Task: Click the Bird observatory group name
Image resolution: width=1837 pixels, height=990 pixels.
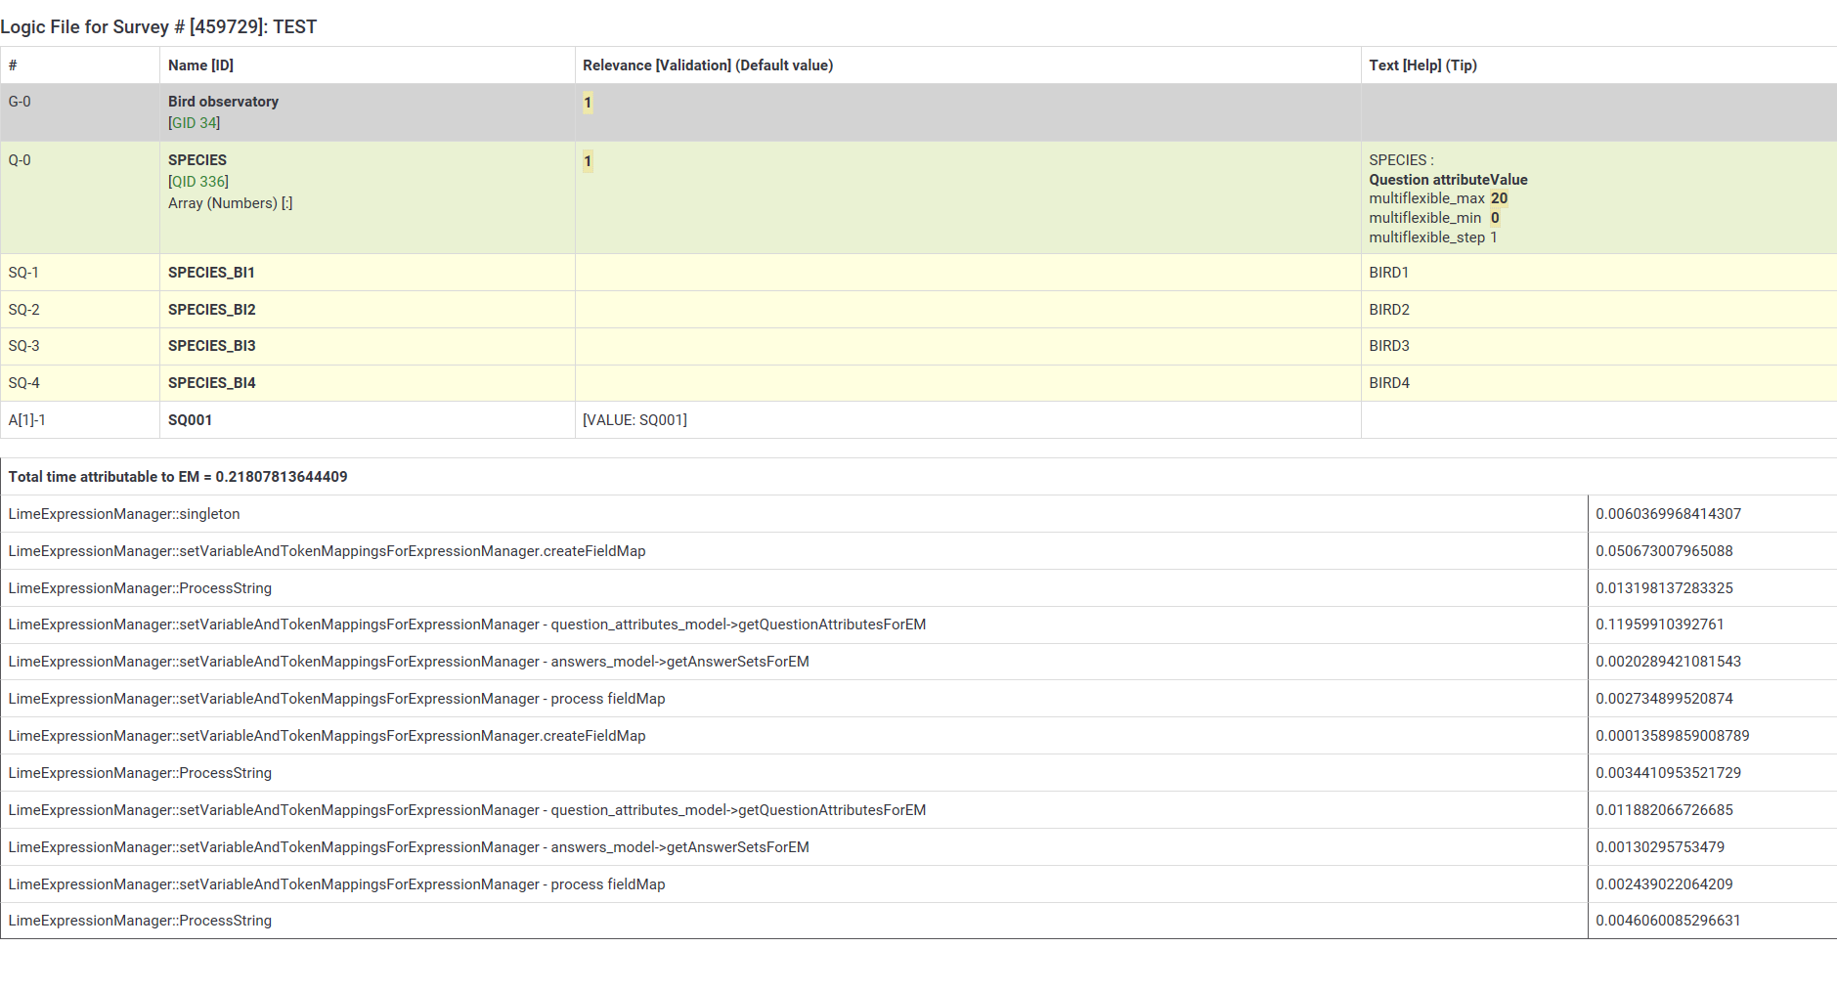Action: click(223, 102)
